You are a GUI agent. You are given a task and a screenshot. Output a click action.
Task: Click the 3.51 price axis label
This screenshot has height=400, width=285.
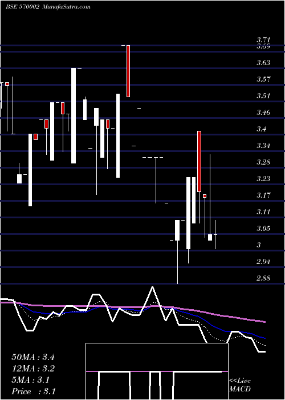(263, 96)
